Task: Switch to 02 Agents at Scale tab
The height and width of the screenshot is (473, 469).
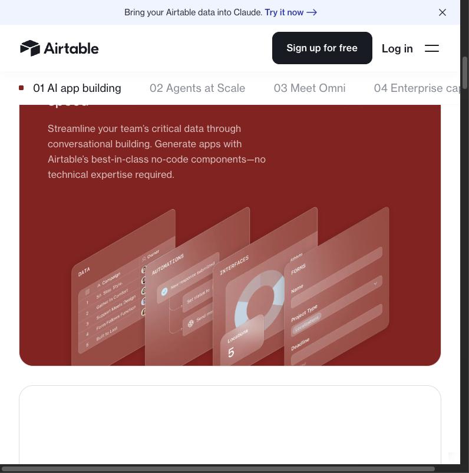Action: [197, 88]
